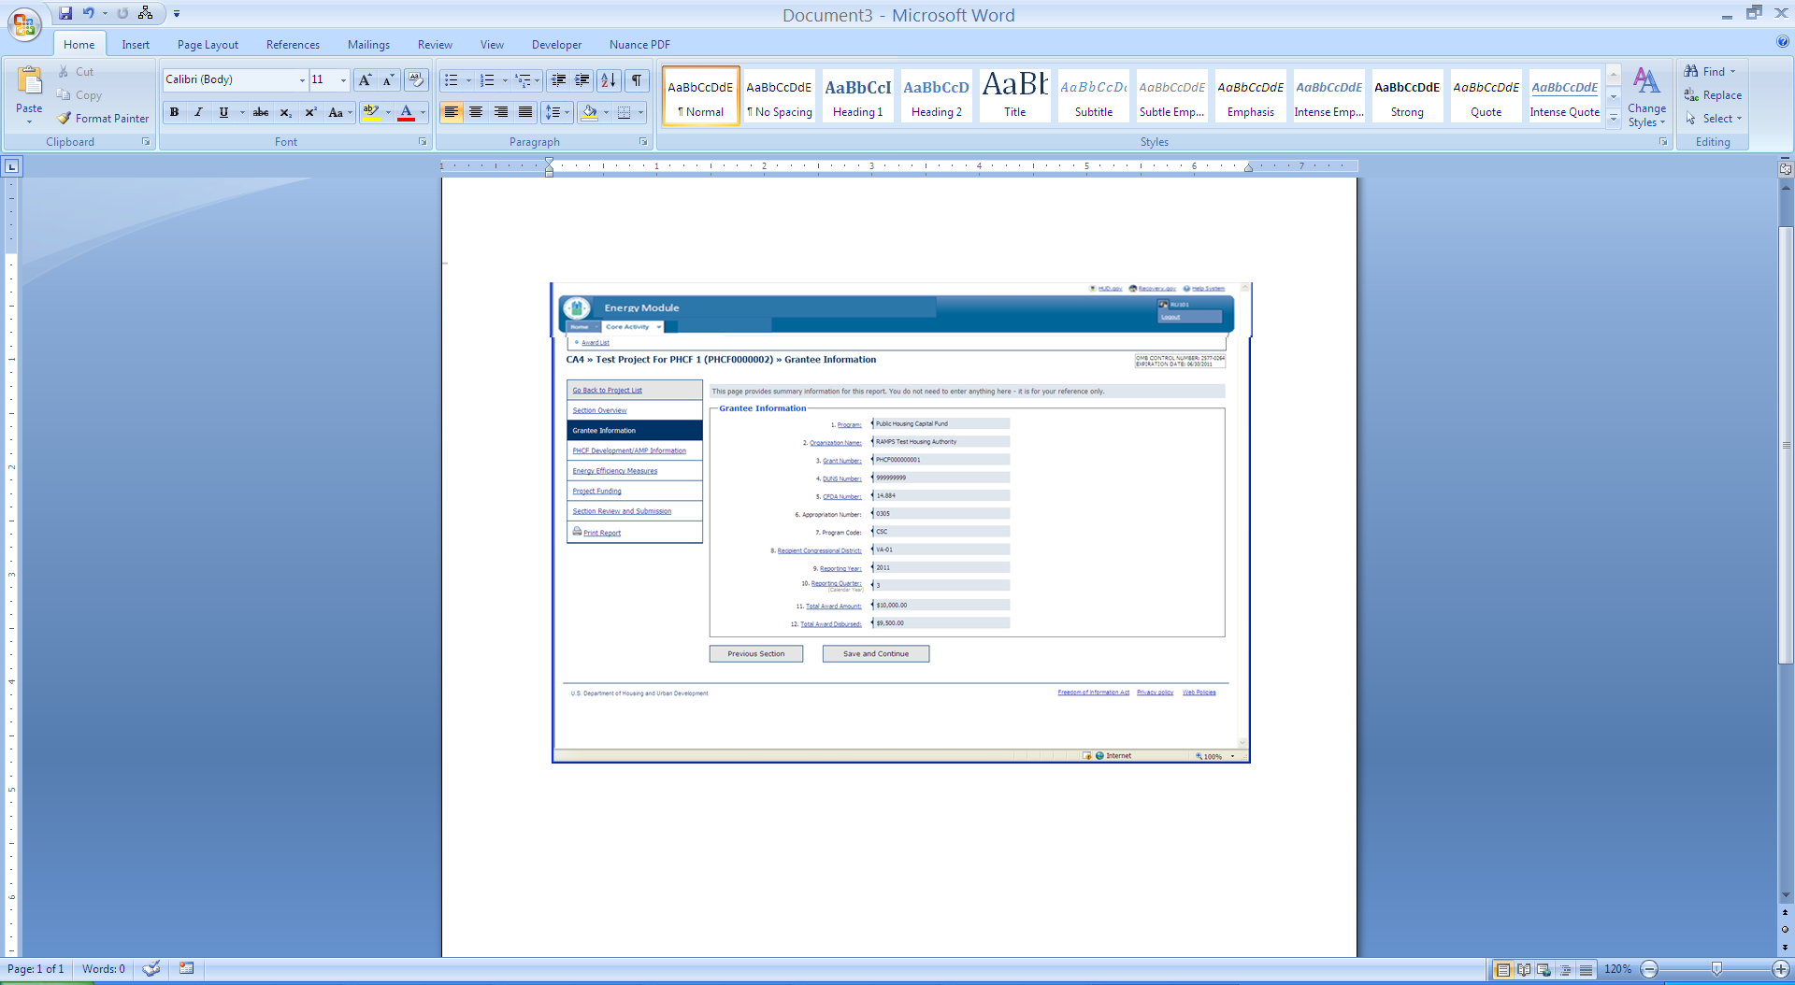Expand the Borders dropdown arrow
This screenshot has width=1795, height=985.
click(640, 112)
